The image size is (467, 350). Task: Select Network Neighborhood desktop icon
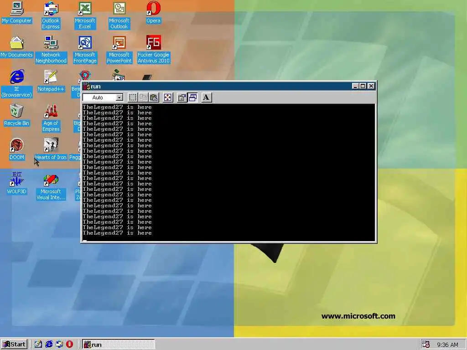(x=51, y=49)
